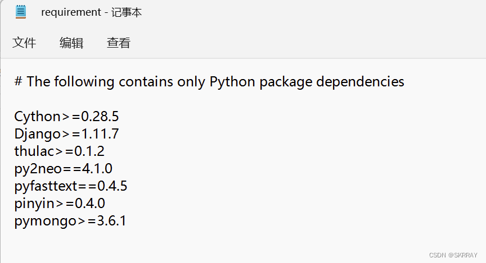
Task: Click on the pinyin>=0.4.0 line
Action: click(60, 204)
